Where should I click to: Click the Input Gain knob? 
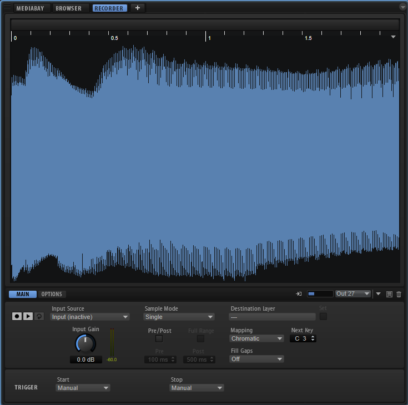click(85, 344)
